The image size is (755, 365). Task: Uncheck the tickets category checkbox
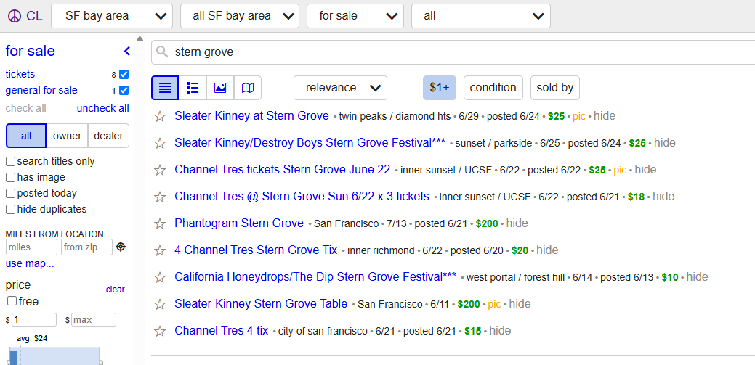point(124,75)
